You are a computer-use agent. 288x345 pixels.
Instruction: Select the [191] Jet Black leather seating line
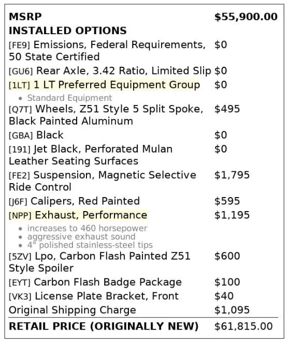pos(91,155)
